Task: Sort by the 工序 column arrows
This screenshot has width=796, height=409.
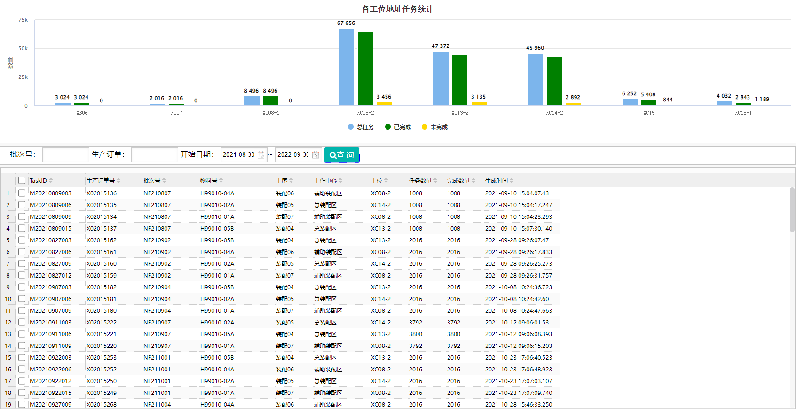Action: pos(291,180)
